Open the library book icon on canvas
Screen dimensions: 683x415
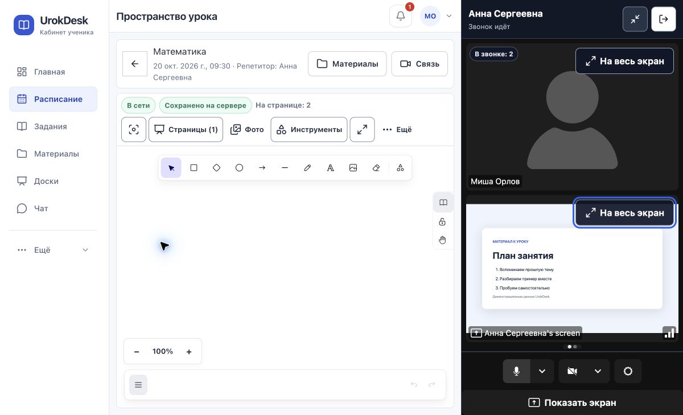coord(443,203)
